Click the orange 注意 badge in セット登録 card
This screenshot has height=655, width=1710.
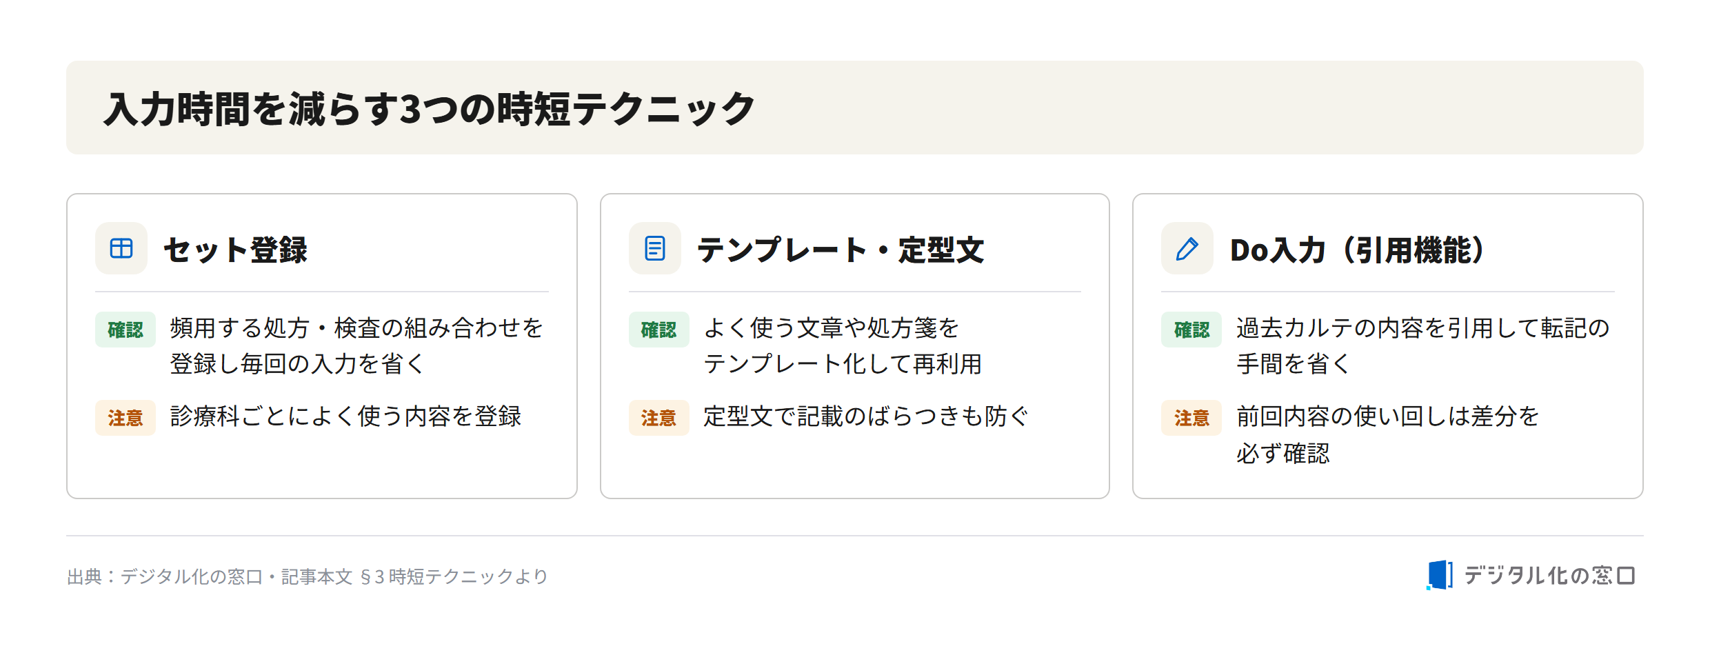coord(125,418)
